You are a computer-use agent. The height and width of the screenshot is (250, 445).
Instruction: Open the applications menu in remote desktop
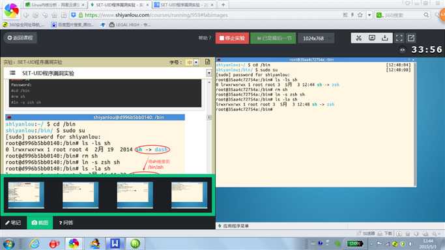(x=233, y=226)
